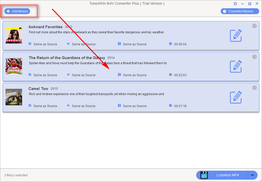Click the Add Movies button

17,11
